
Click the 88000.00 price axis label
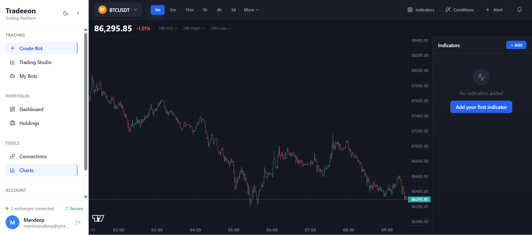click(420, 70)
